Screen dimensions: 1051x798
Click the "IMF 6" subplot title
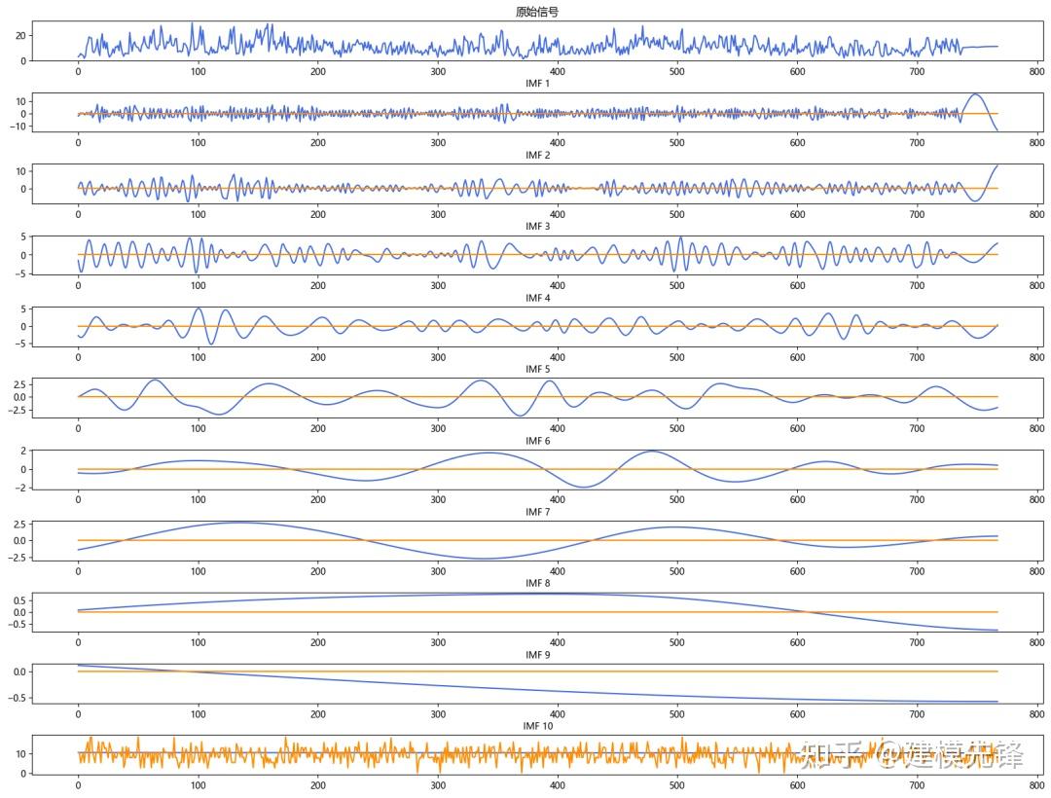pyautogui.click(x=537, y=440)
